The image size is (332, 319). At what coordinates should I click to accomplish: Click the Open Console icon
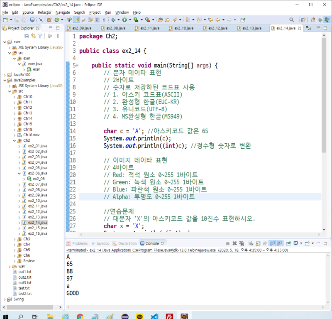308,243
